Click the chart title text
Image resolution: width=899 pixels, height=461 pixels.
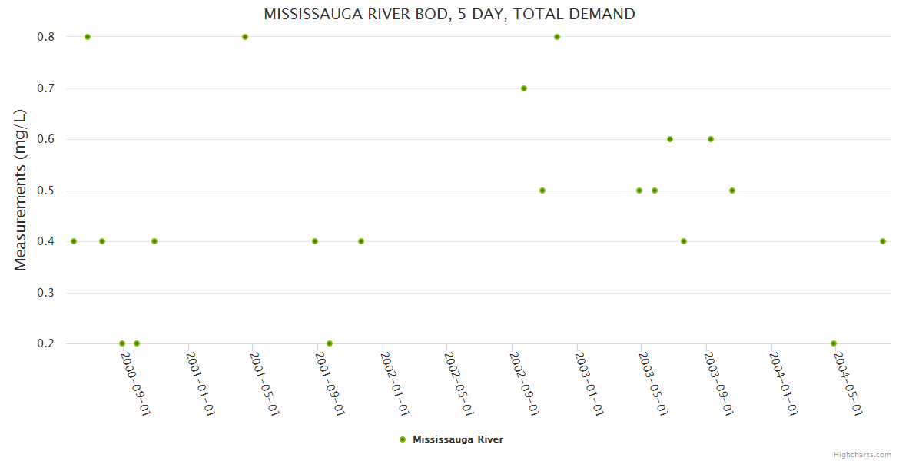[449, 14]
